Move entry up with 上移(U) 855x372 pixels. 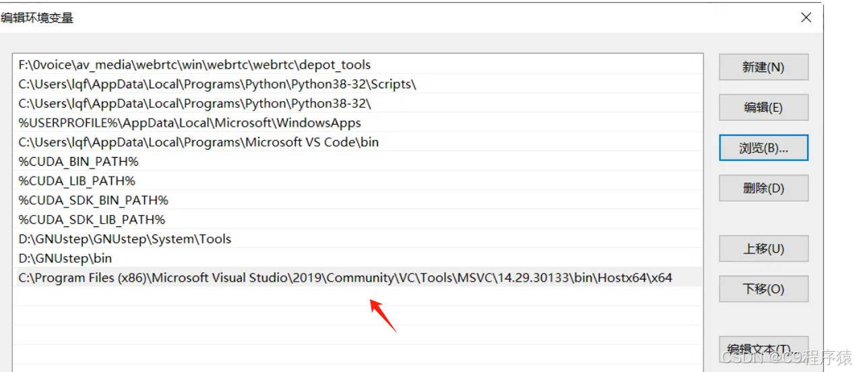[x=763, y=249]
